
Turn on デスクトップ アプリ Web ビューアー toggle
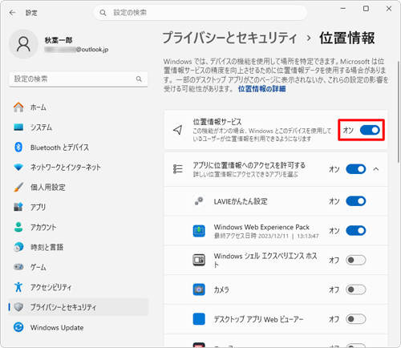(356, 319)
